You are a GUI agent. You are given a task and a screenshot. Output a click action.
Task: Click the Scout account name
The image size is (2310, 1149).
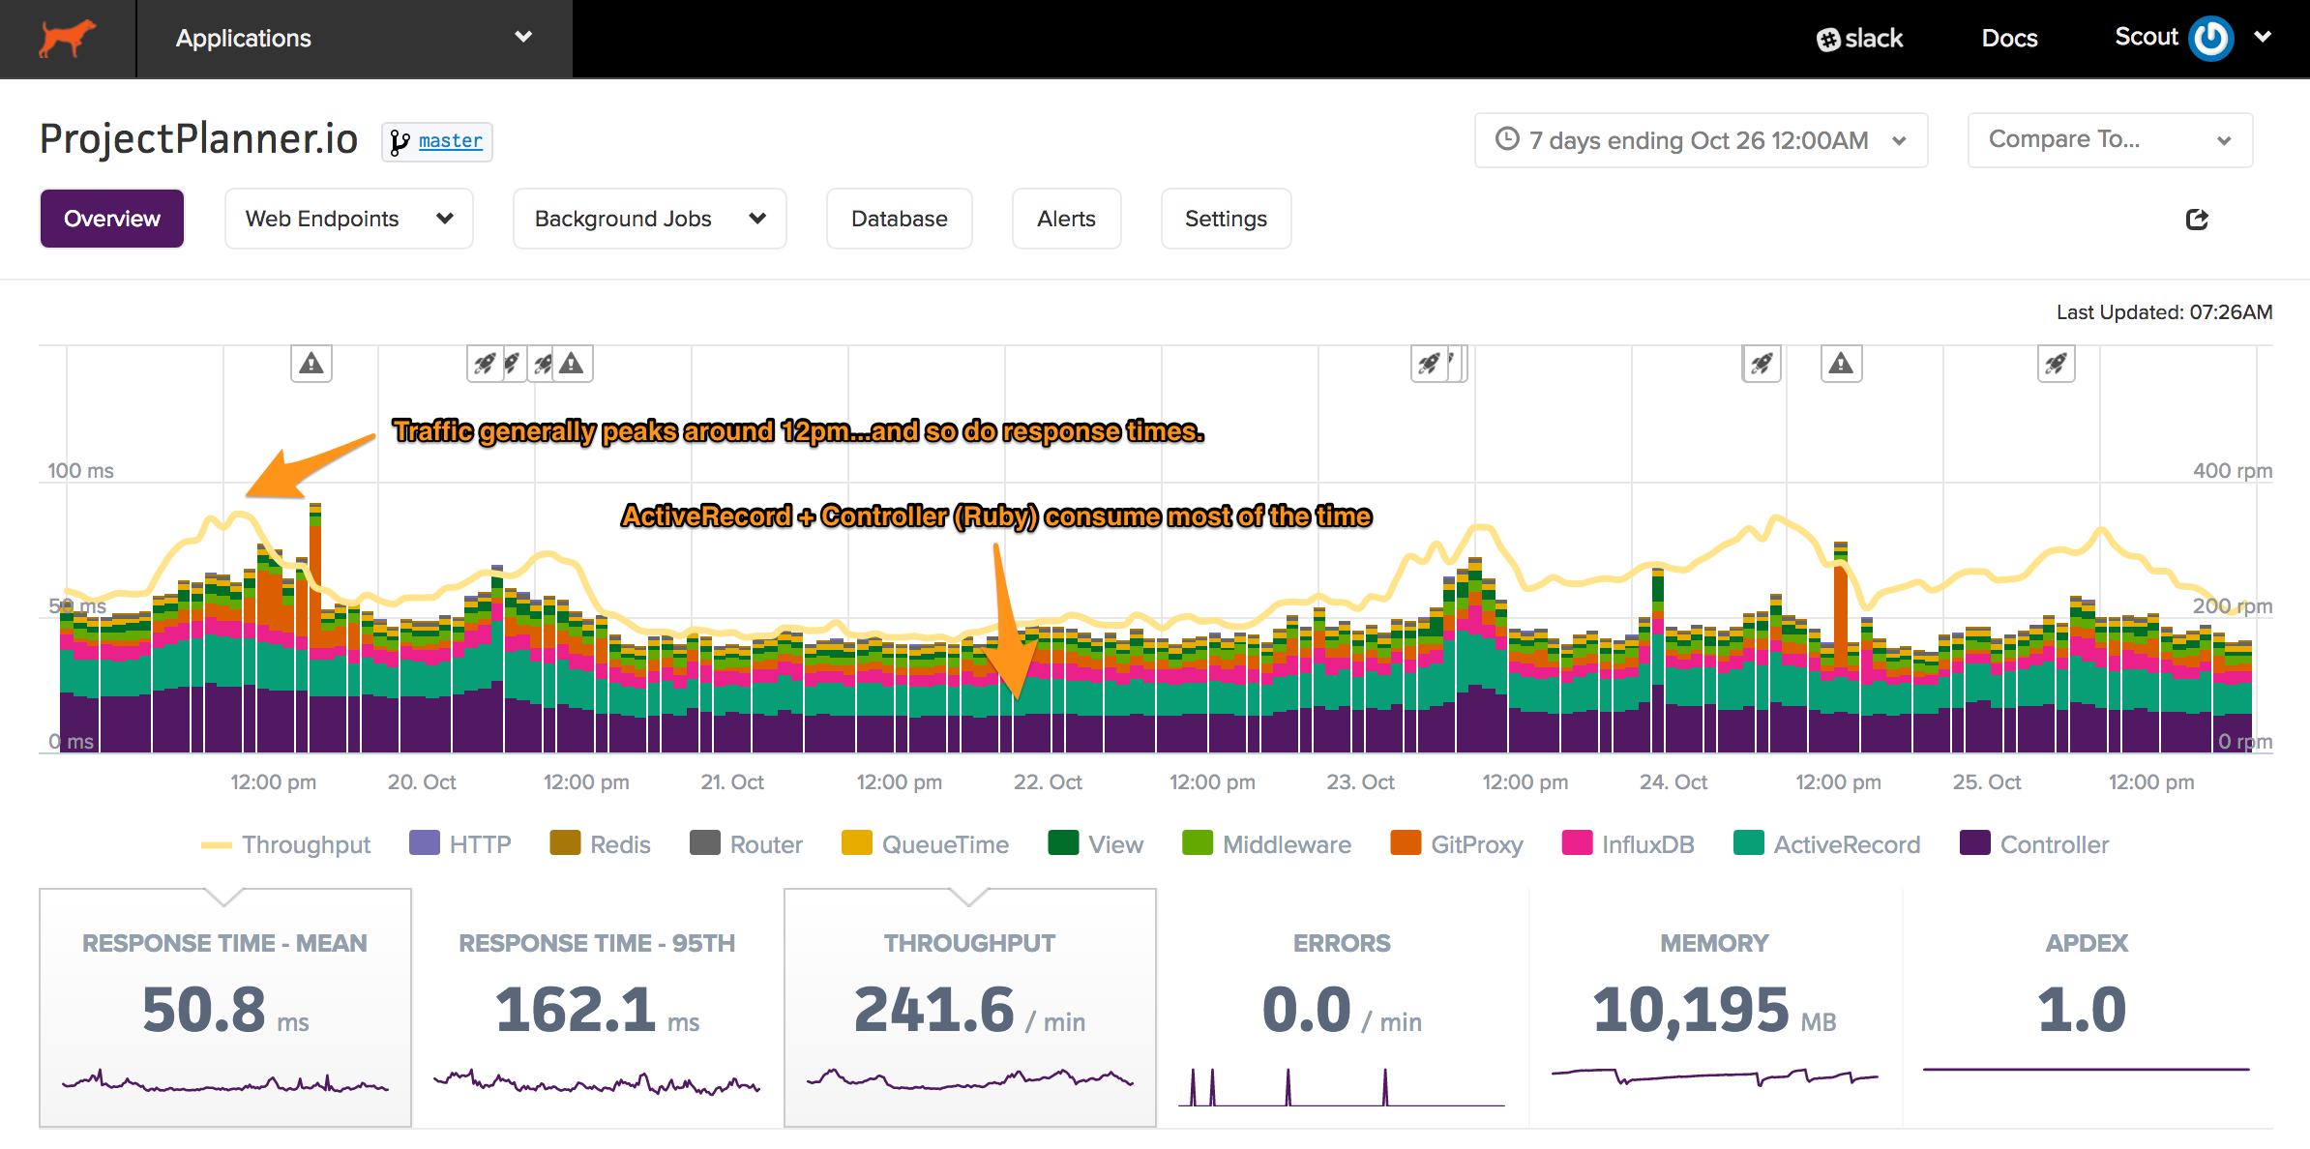pos(2146,37)
